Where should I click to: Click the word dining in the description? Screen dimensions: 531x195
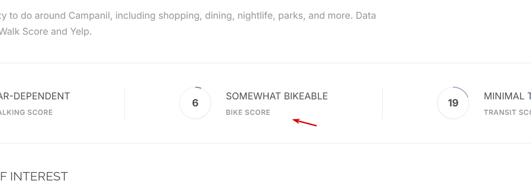pos(219,15)
